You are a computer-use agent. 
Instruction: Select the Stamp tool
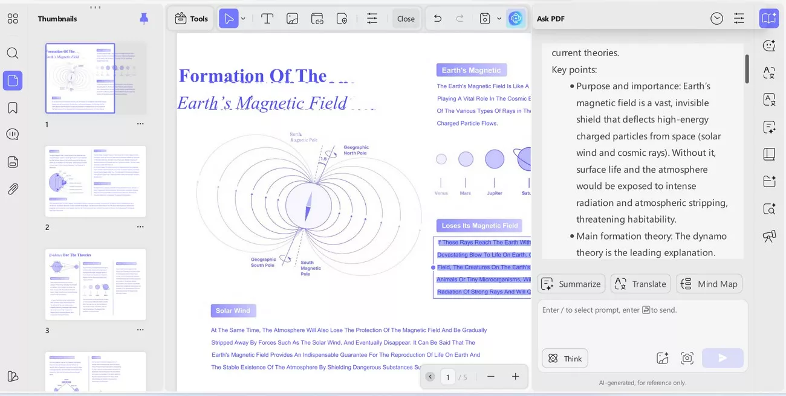click(342, 19)
